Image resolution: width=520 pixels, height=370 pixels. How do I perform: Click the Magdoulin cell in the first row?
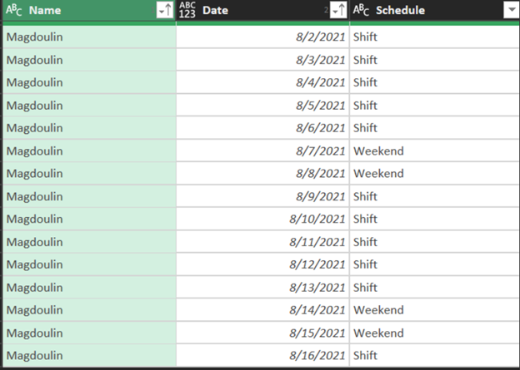pos(89,37)
